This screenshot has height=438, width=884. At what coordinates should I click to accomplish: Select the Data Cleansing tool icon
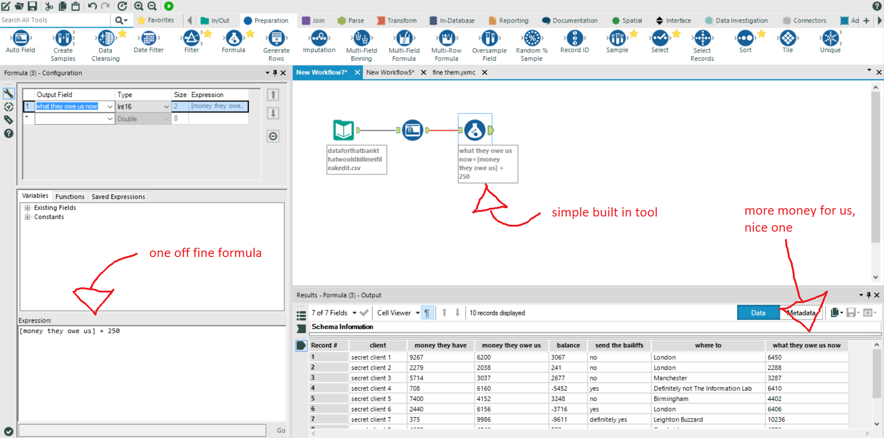click(x=105, y=39)
